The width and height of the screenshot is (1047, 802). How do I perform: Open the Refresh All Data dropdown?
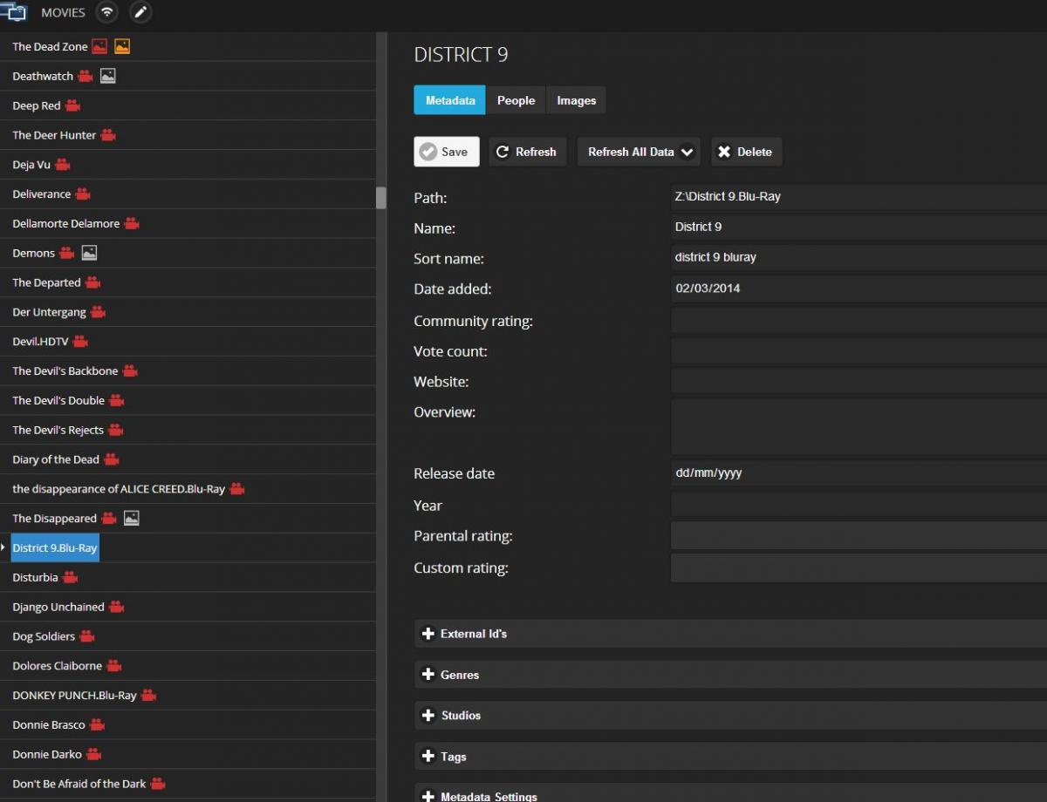(639, 152)
